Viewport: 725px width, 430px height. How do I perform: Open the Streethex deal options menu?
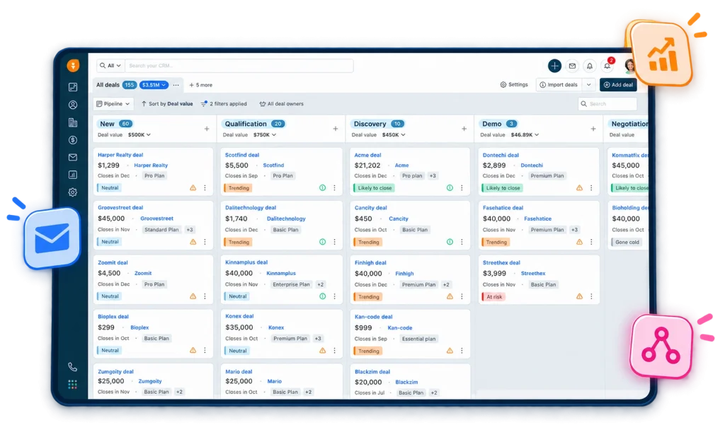591,296
